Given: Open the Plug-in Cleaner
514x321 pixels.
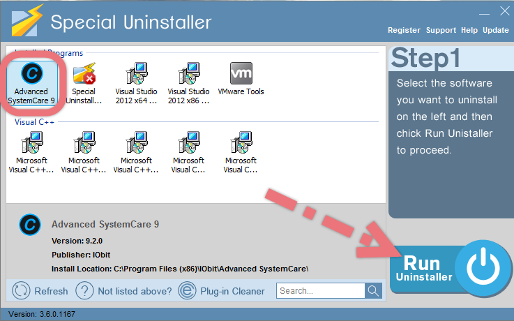Looking at the screenshot, I should pos(221,291).
